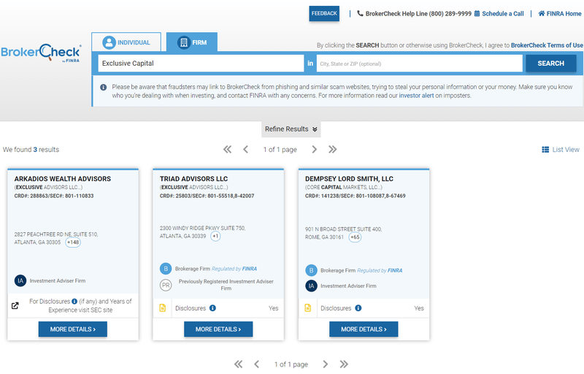Image resolution: width=584 pixels, height=374 pixels.
Task: Click the IA icon on Dempsey Lord Smith card
Action: click(x=312, y=286)
